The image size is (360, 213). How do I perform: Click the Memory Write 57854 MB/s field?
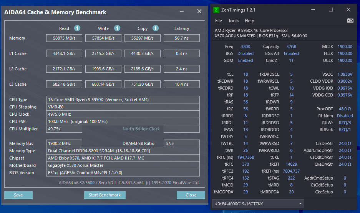pos(103,38)
